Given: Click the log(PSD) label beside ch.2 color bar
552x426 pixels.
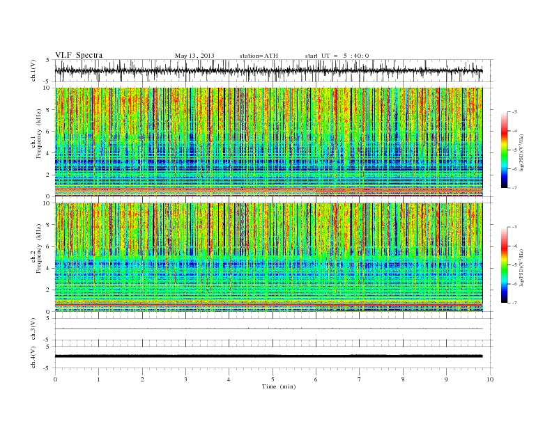Looking at the screenshot, I should pos(521,267).
